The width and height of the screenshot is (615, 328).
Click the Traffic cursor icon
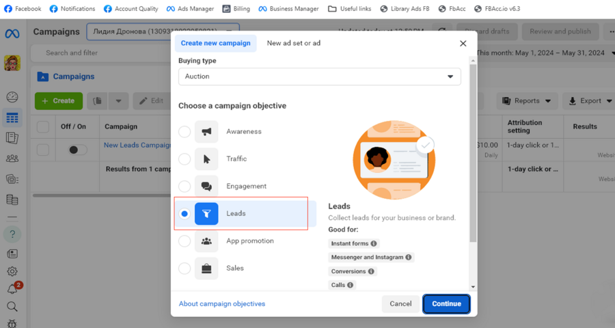pyautogui.click(x=206, y=159)
